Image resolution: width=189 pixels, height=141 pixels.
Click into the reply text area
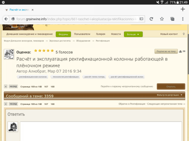(100, 131)
